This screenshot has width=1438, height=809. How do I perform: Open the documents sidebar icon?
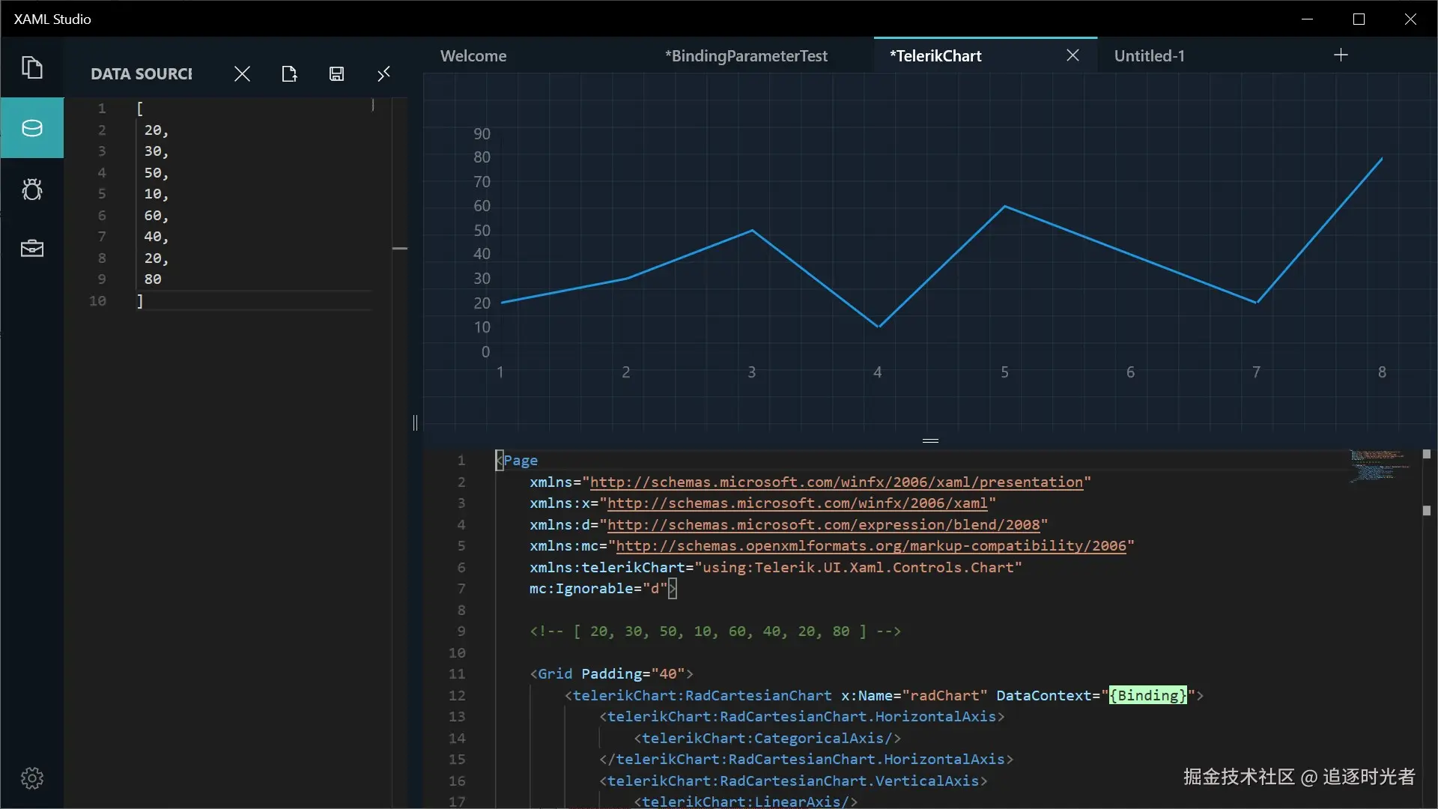coord(31,68)
